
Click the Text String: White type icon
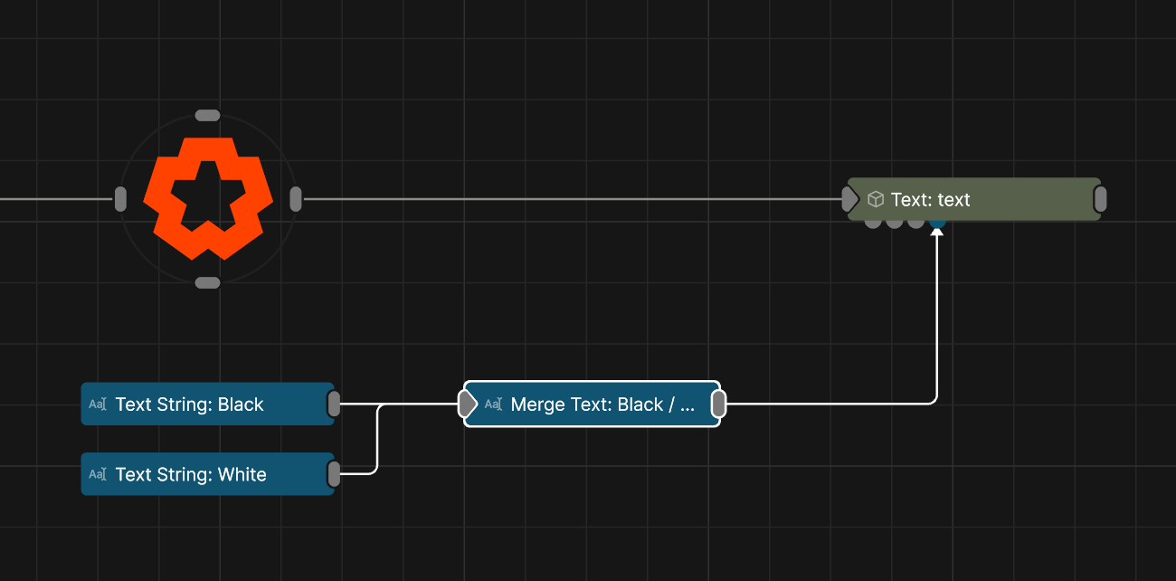pyautogui.click(x=98, y=474)
